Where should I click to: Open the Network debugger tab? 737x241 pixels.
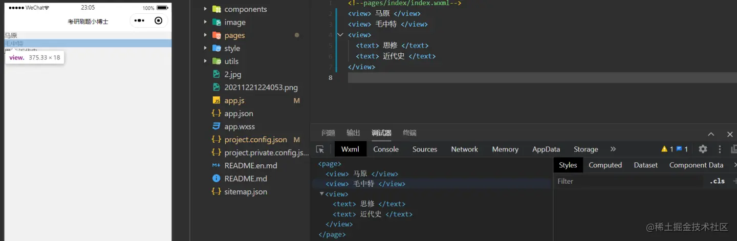(465, 149)
